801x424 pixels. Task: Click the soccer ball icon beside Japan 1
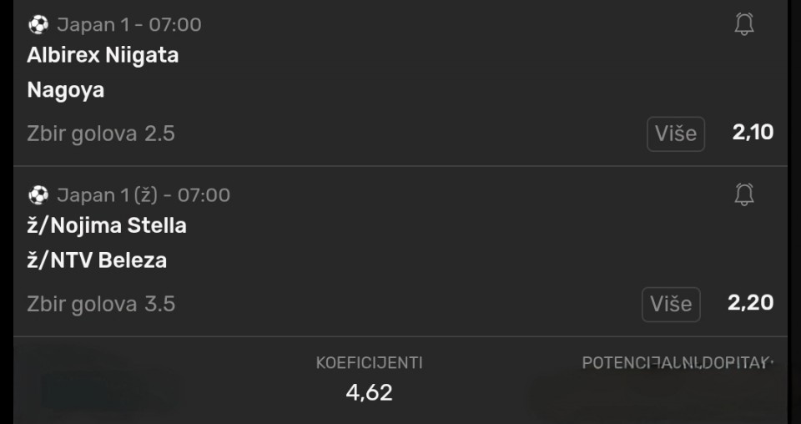[38, 25]
